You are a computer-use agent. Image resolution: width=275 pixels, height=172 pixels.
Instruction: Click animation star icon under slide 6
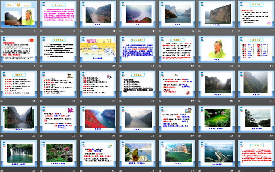(x=200, y=31)
